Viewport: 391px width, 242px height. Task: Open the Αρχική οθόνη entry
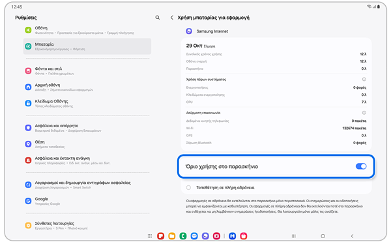coord(87,87)
